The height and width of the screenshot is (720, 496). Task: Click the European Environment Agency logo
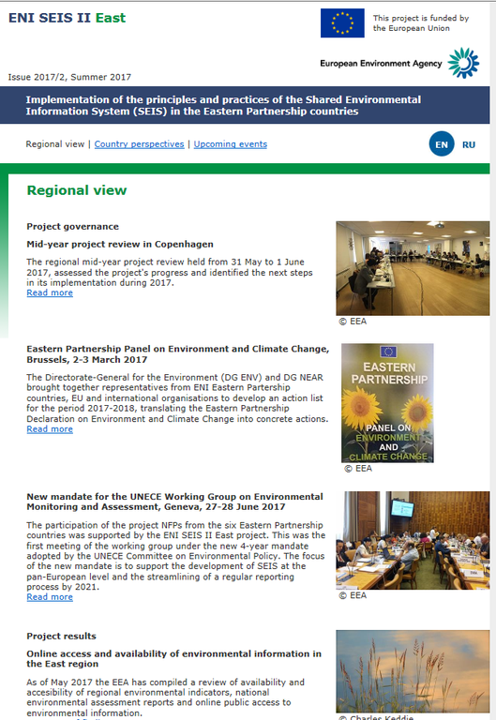[399, 63]
